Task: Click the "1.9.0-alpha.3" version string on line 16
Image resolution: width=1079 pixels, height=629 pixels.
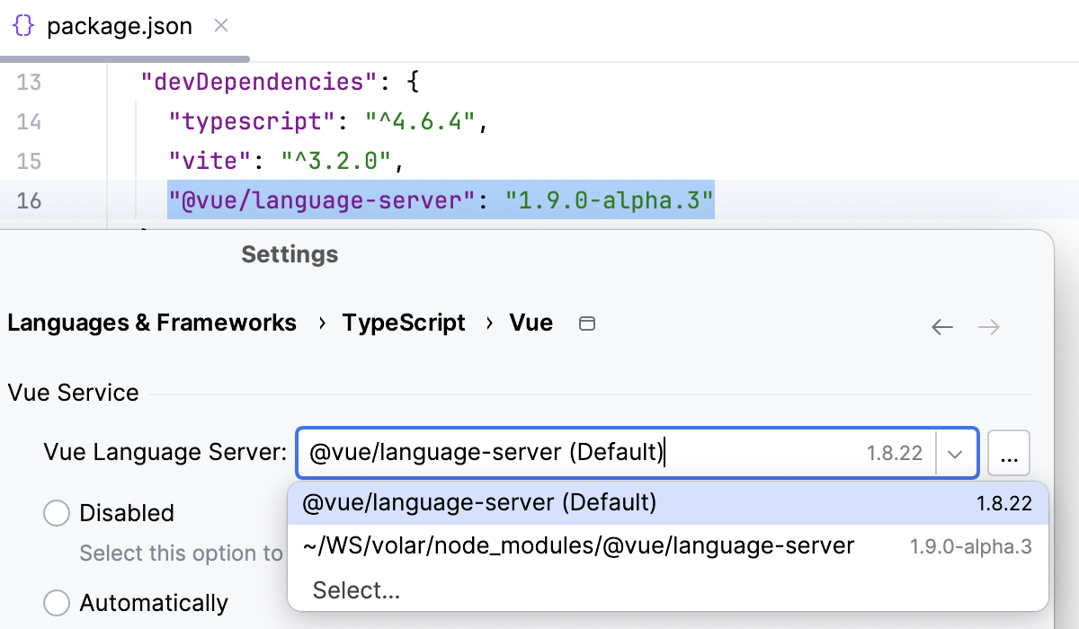Action: [x=610, y=199]
